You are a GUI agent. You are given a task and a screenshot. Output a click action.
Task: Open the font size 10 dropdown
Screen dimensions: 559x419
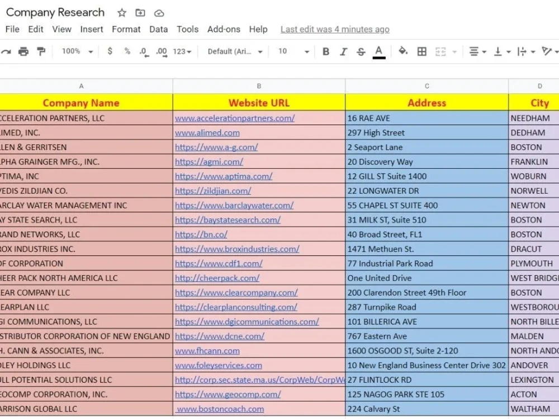click(x=293, y=51)
